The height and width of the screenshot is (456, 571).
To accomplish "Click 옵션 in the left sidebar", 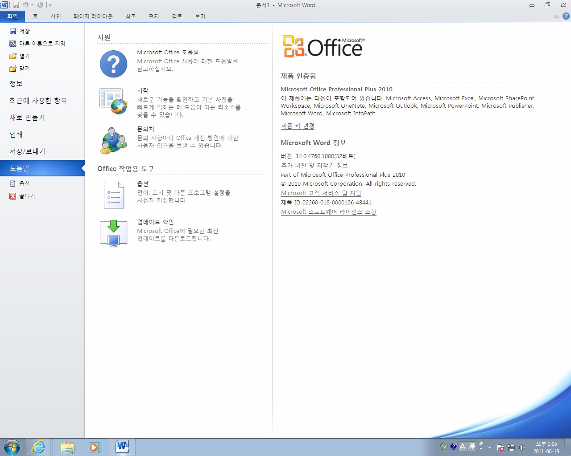I will tap(20, 183).
